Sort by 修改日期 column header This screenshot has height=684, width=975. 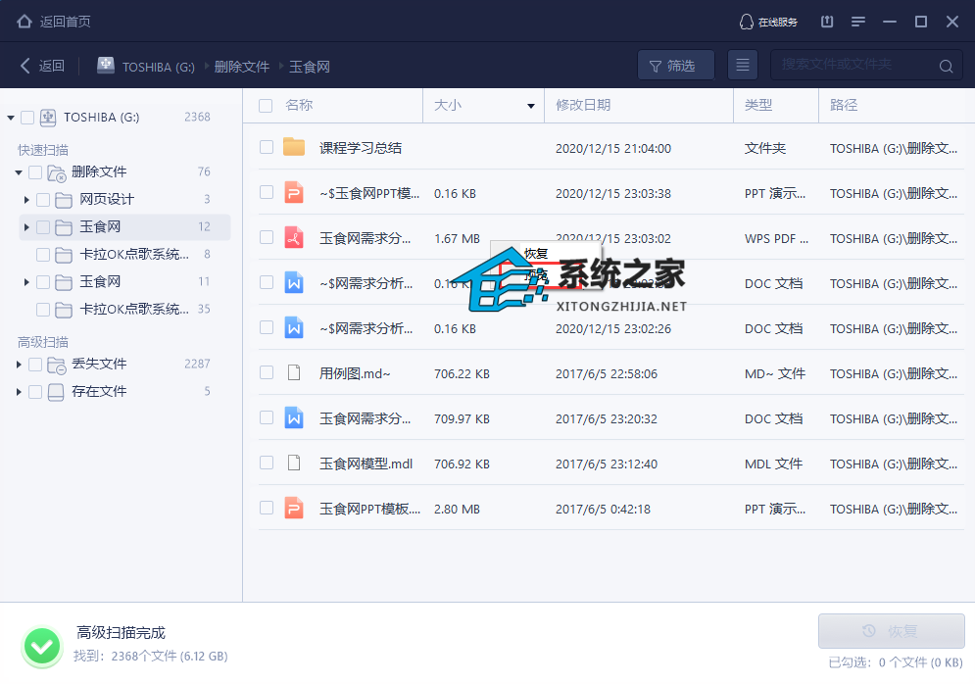(x=583, y=106)
